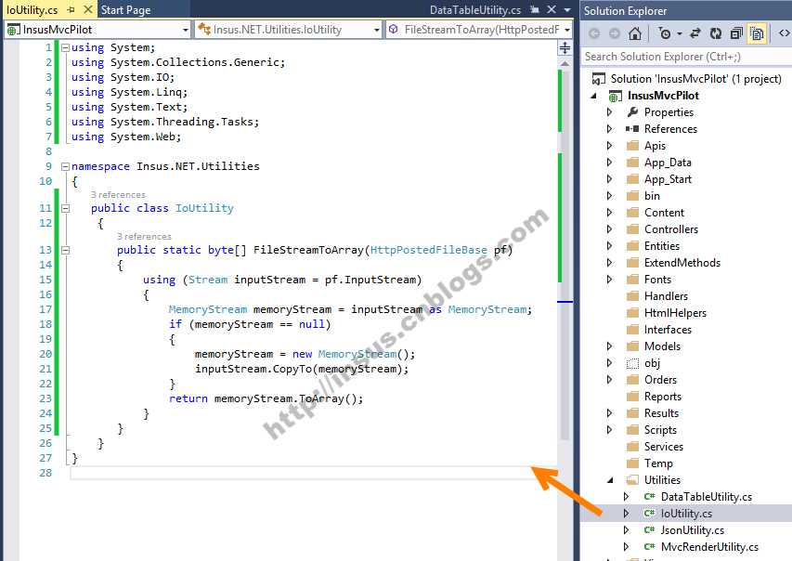The width and height of the screenshot is (792, 561).
Task: Click the View Code angle-brackets icon
Action: tap(784, 33)
